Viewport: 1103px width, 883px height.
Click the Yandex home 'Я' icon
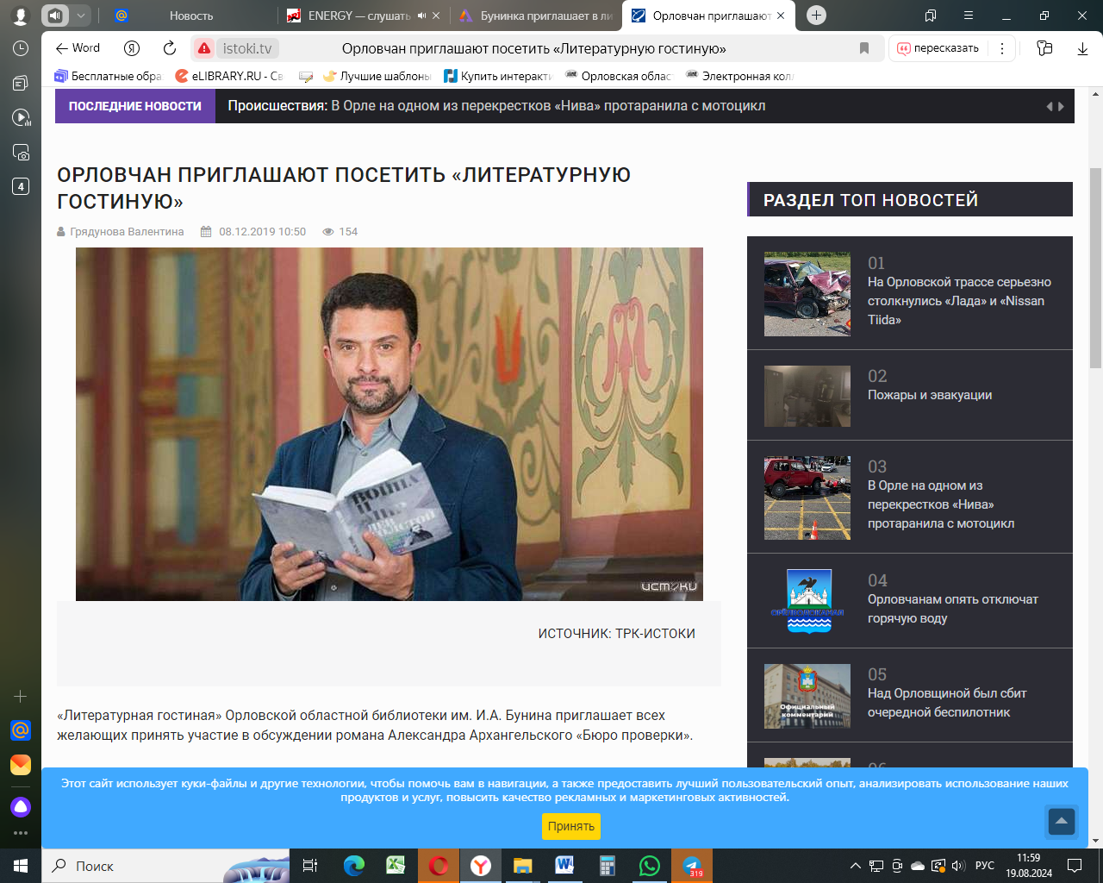(x=132, y=48)
